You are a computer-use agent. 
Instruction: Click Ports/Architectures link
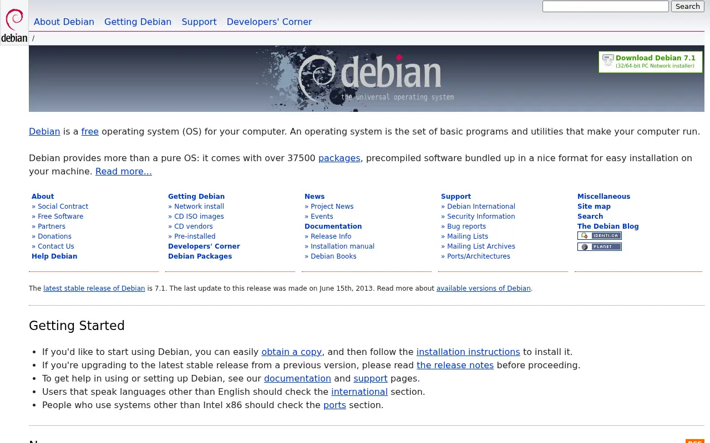click(479, 256)
